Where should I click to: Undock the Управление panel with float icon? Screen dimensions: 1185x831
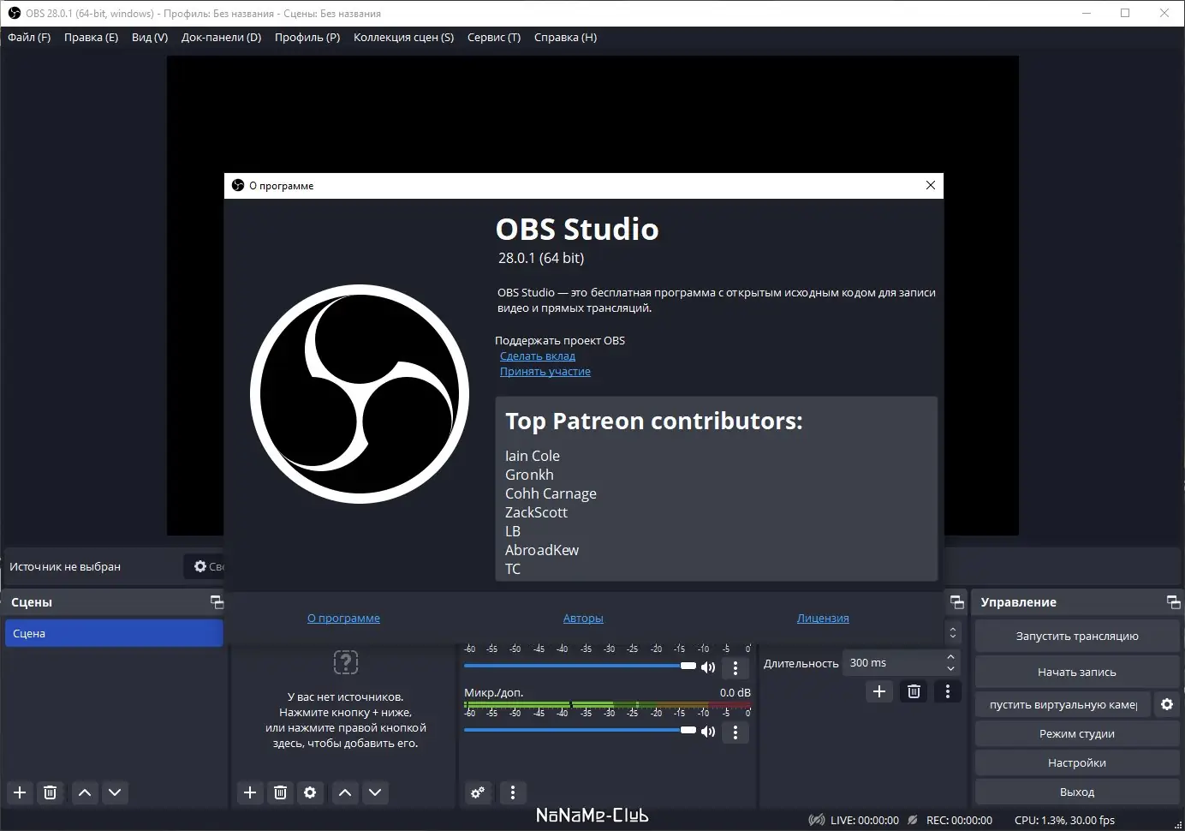[x=1173, y=602]
